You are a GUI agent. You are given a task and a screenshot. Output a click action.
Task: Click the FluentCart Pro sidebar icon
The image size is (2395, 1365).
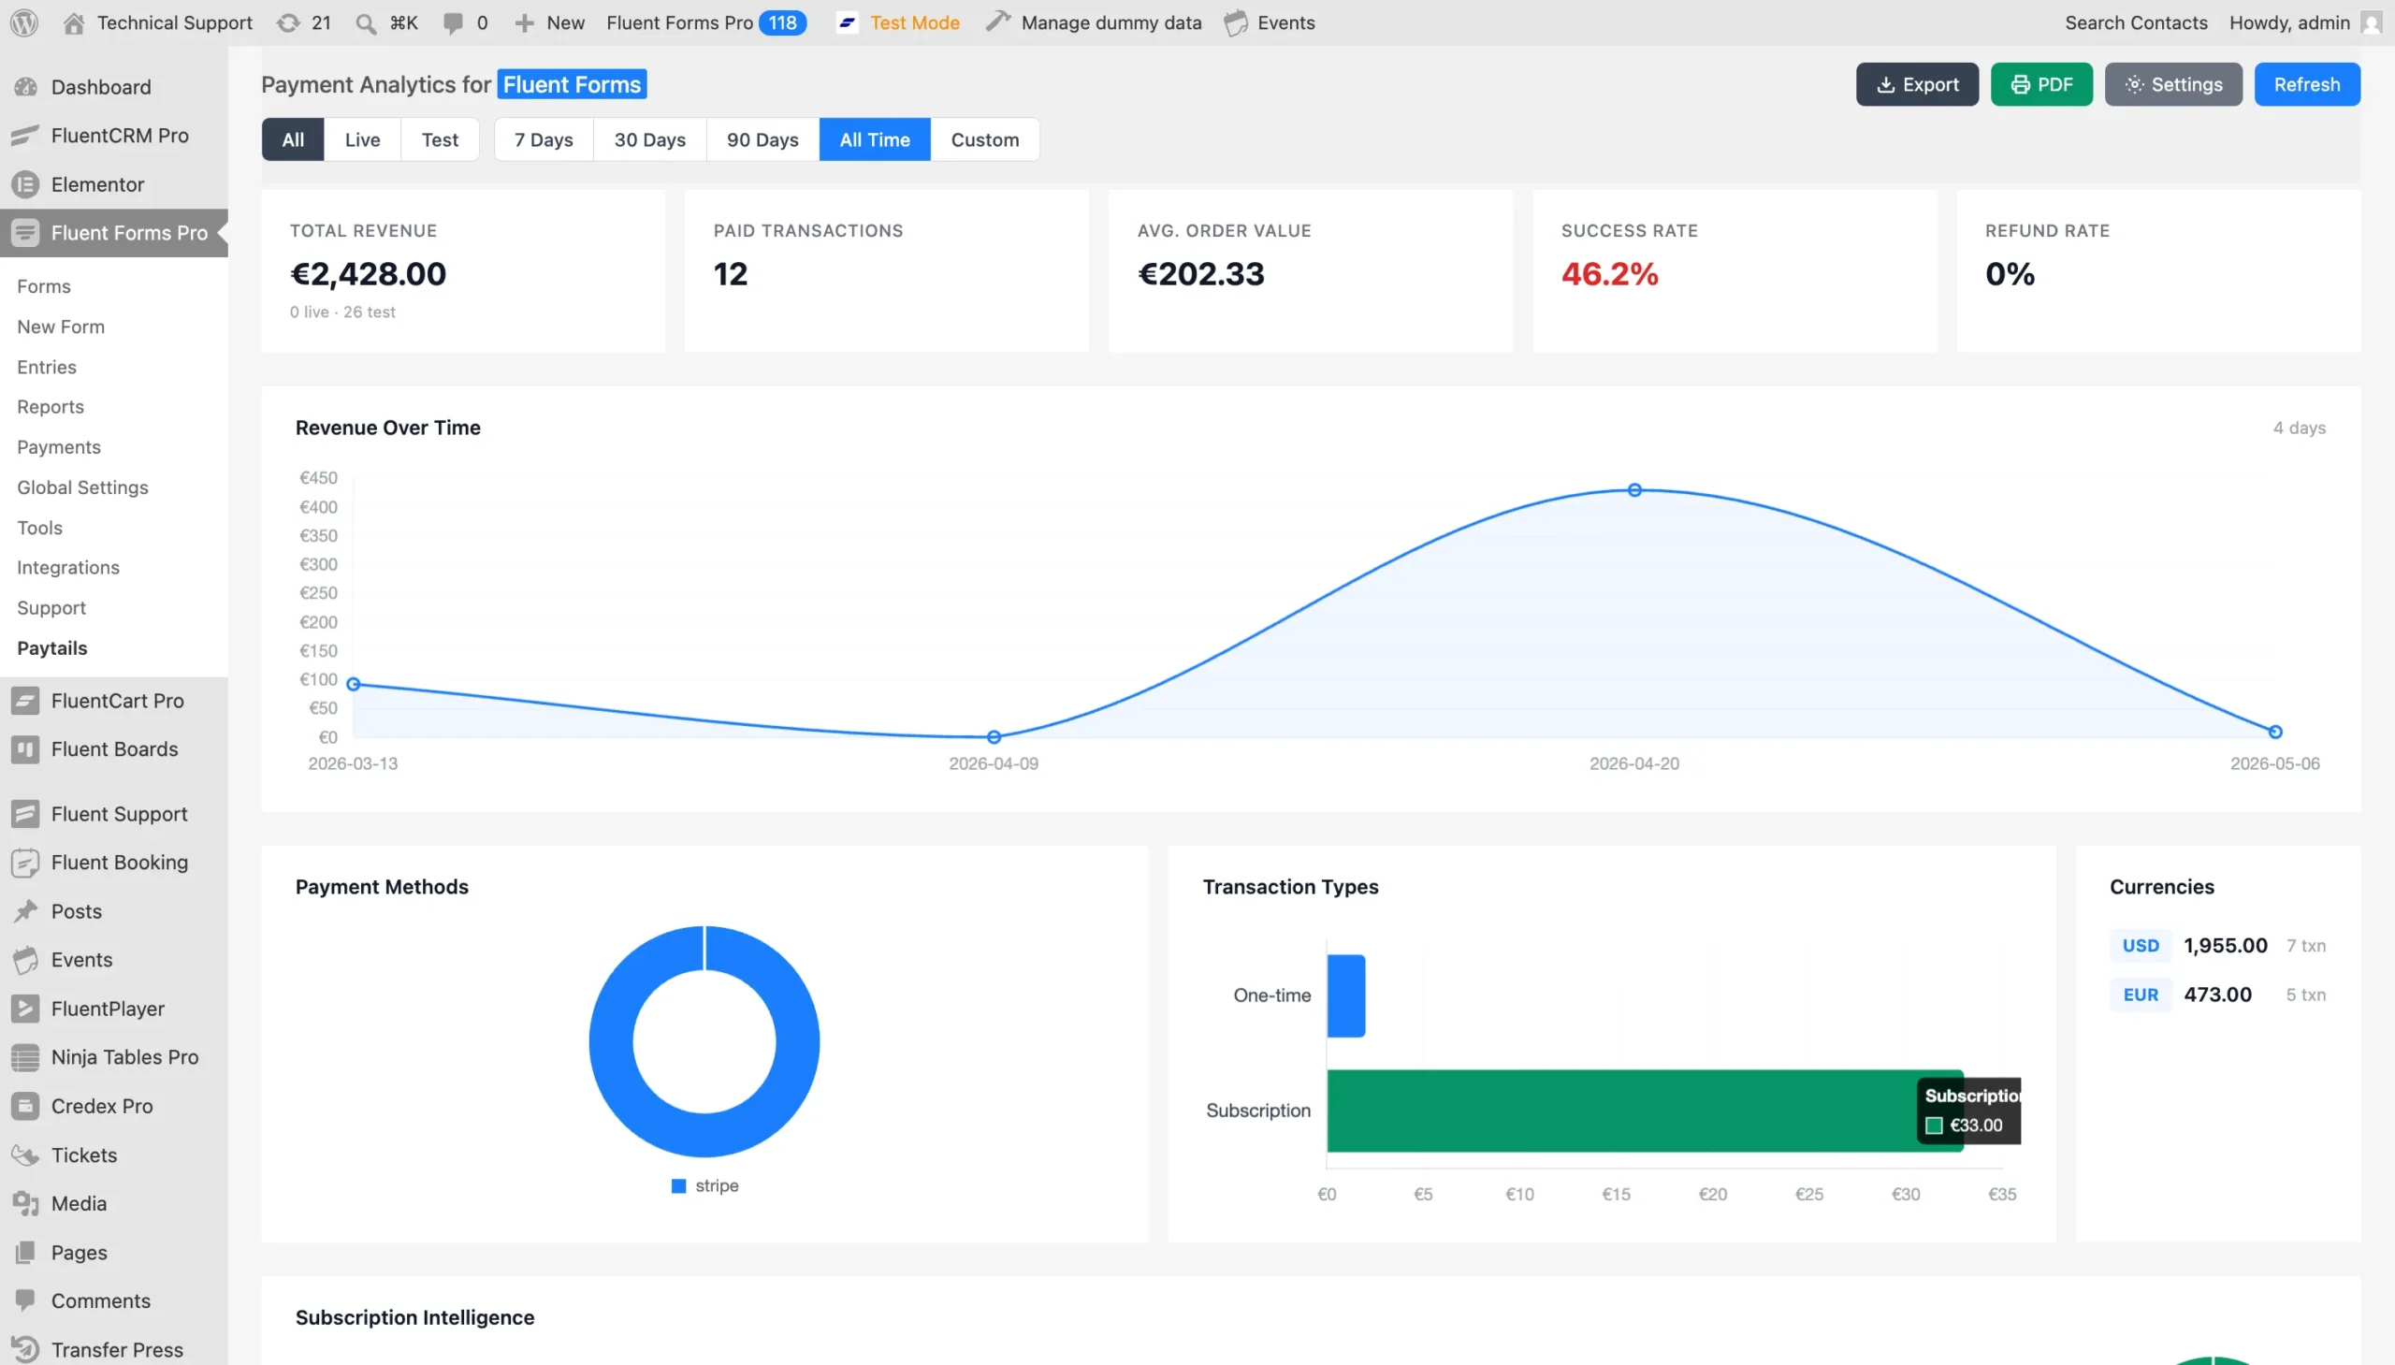pyautogui.click(x=25, y=701)
